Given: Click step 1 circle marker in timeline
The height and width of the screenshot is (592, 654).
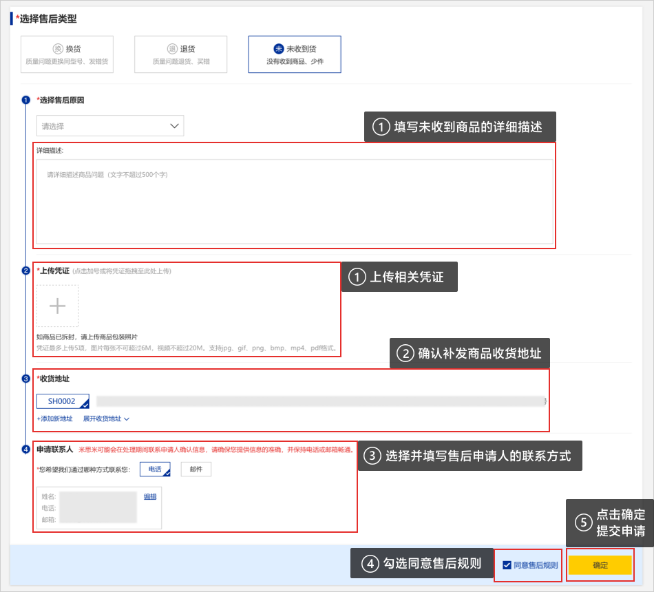Looking at the screenshot, I should point(25,100).
